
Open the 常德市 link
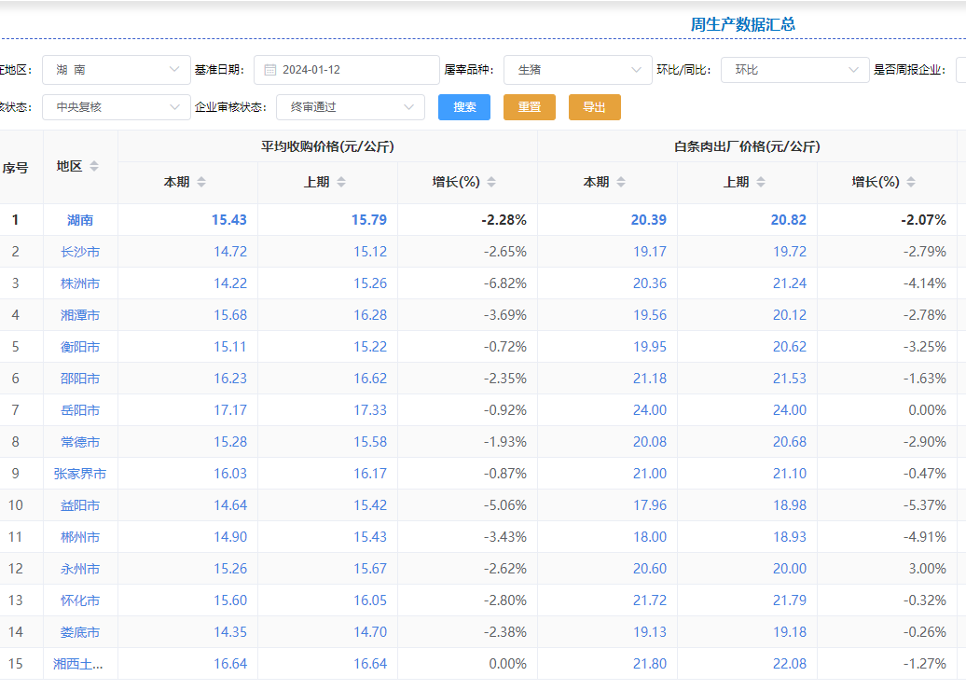(x=80, y=442)
